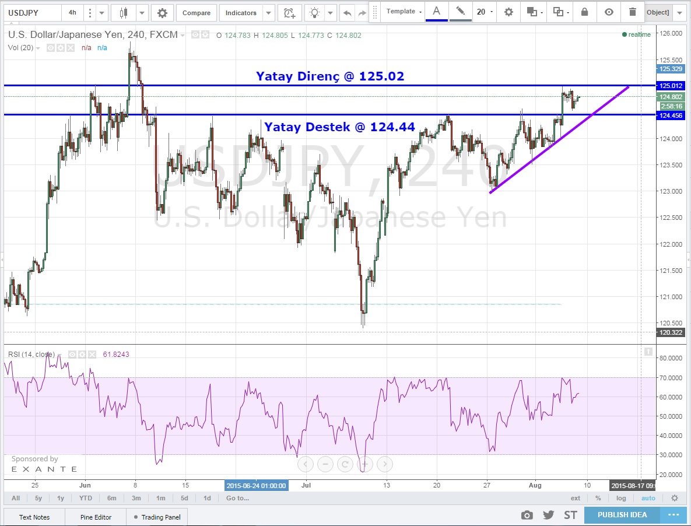
Task: Take a chart snapshot with camera icon
Action: [x=527, y=515]
